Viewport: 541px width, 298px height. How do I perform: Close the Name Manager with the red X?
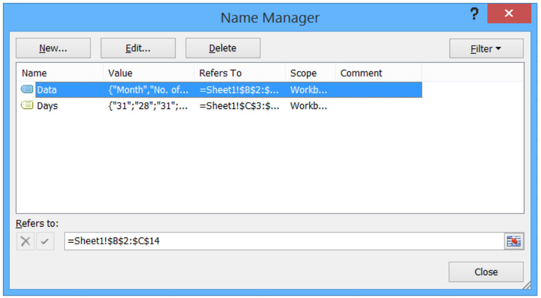[509, 14]
